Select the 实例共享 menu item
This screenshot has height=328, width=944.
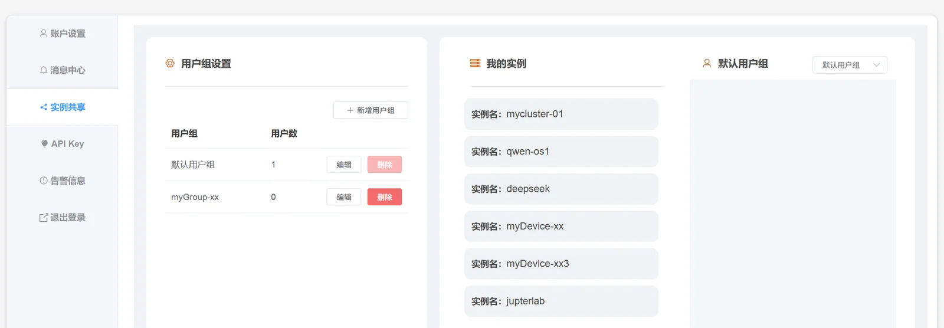point(63,107)
